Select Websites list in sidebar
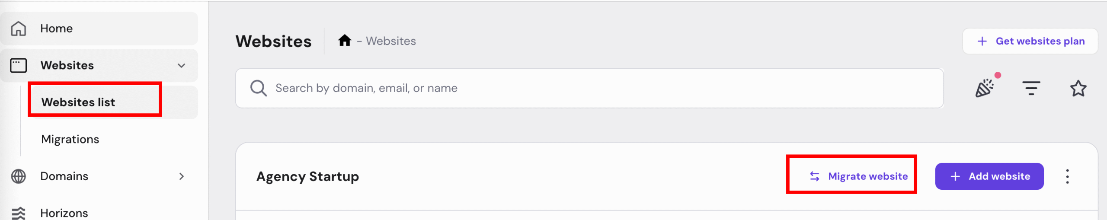1107x220 pixels. [x=78, y=102]
